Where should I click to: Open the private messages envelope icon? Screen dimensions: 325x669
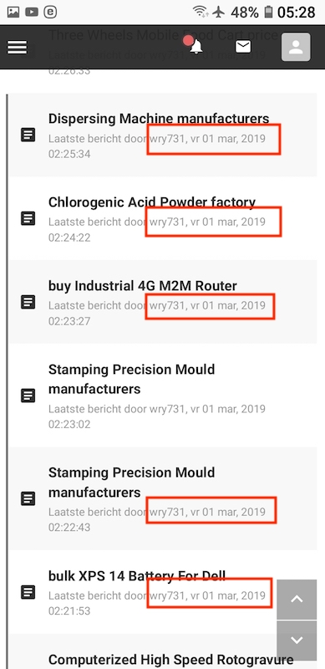[x=243, y=47]
